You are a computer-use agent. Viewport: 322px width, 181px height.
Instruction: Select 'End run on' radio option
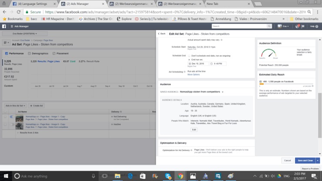click(x=189, y=60)
